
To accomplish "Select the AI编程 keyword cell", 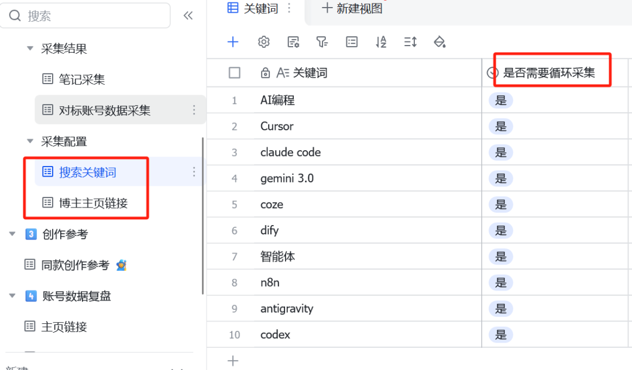I will [x=367, y=100].
